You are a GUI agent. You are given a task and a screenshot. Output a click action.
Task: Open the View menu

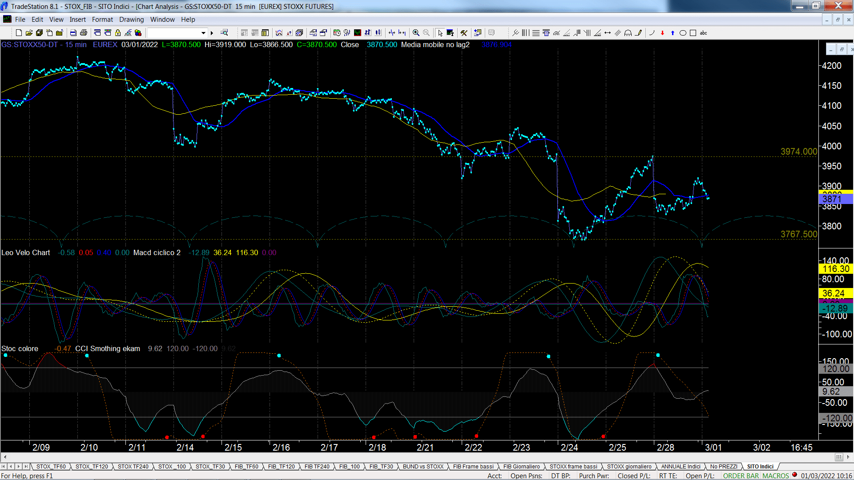coord(56,20)
